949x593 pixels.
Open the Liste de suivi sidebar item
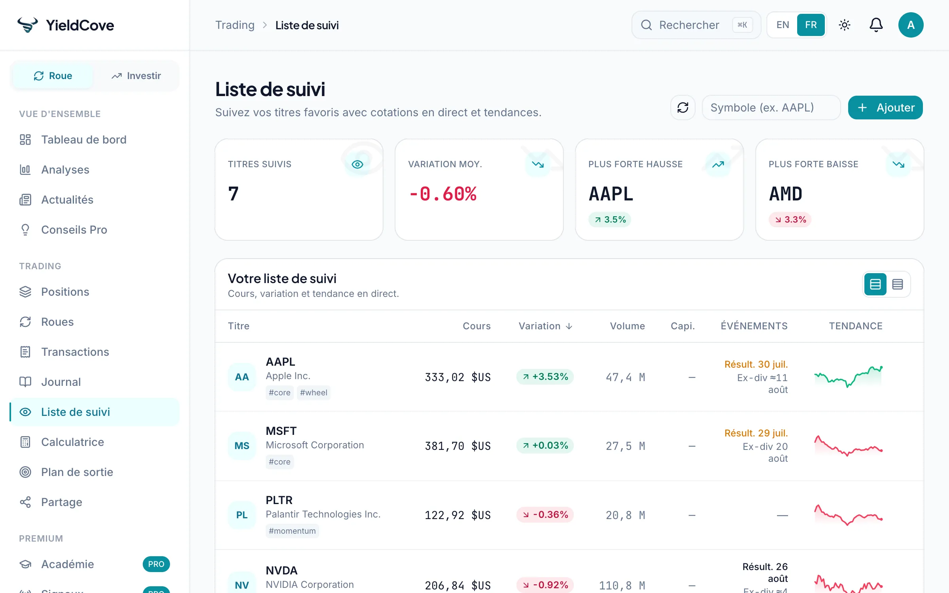95,412
